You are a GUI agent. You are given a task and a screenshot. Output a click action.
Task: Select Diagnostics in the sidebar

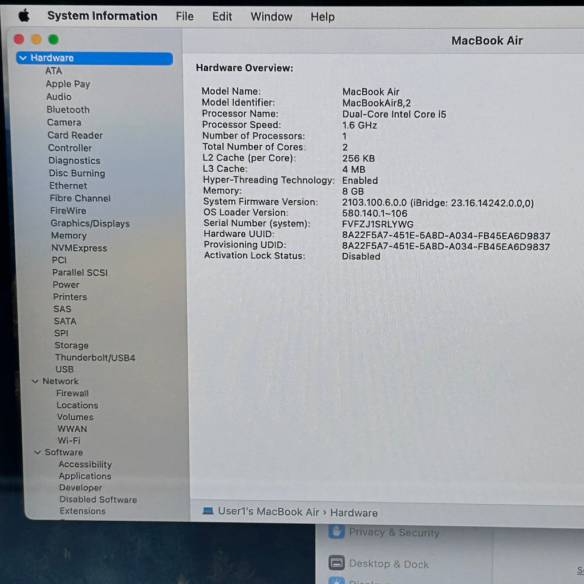75,160
